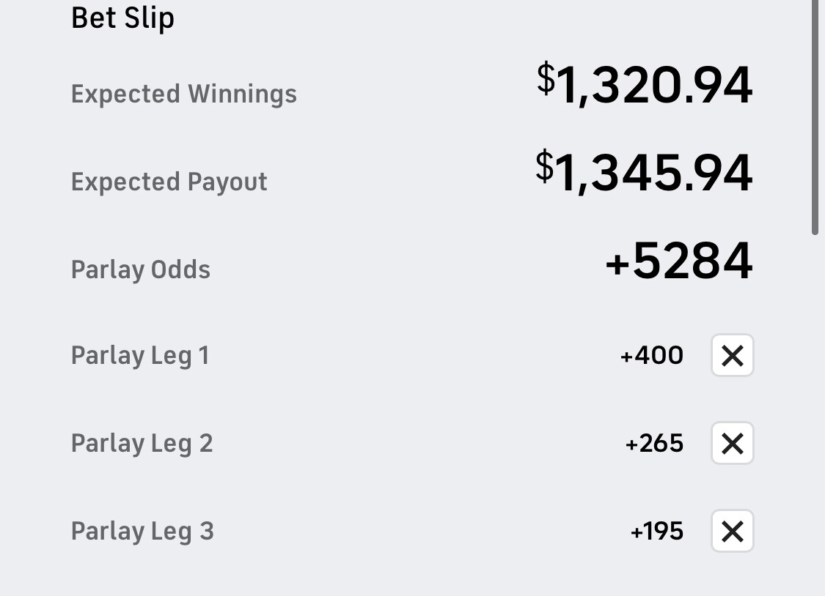825x596 pixels.
Task: Click the bet slip vertical scrollbar
Action: [x=815, y=117]
